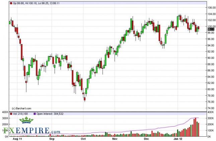Click the left-side 300K volume axis label
This screenshot has height=141, width=216.
pos(5,118)
